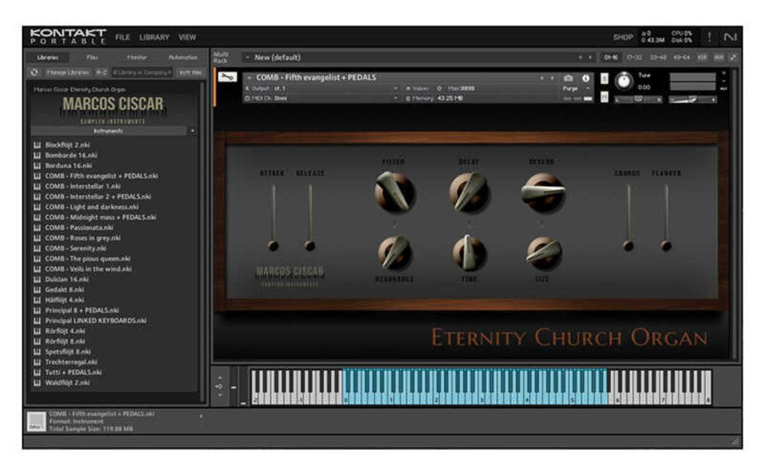Select next multi rack preset arrow
The image size is (765, 473).
coord(590,58)
